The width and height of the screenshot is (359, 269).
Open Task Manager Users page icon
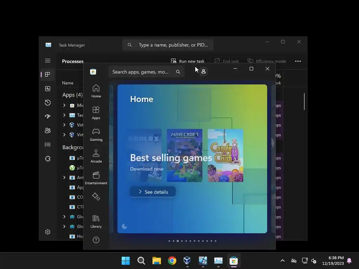point(48,130)
